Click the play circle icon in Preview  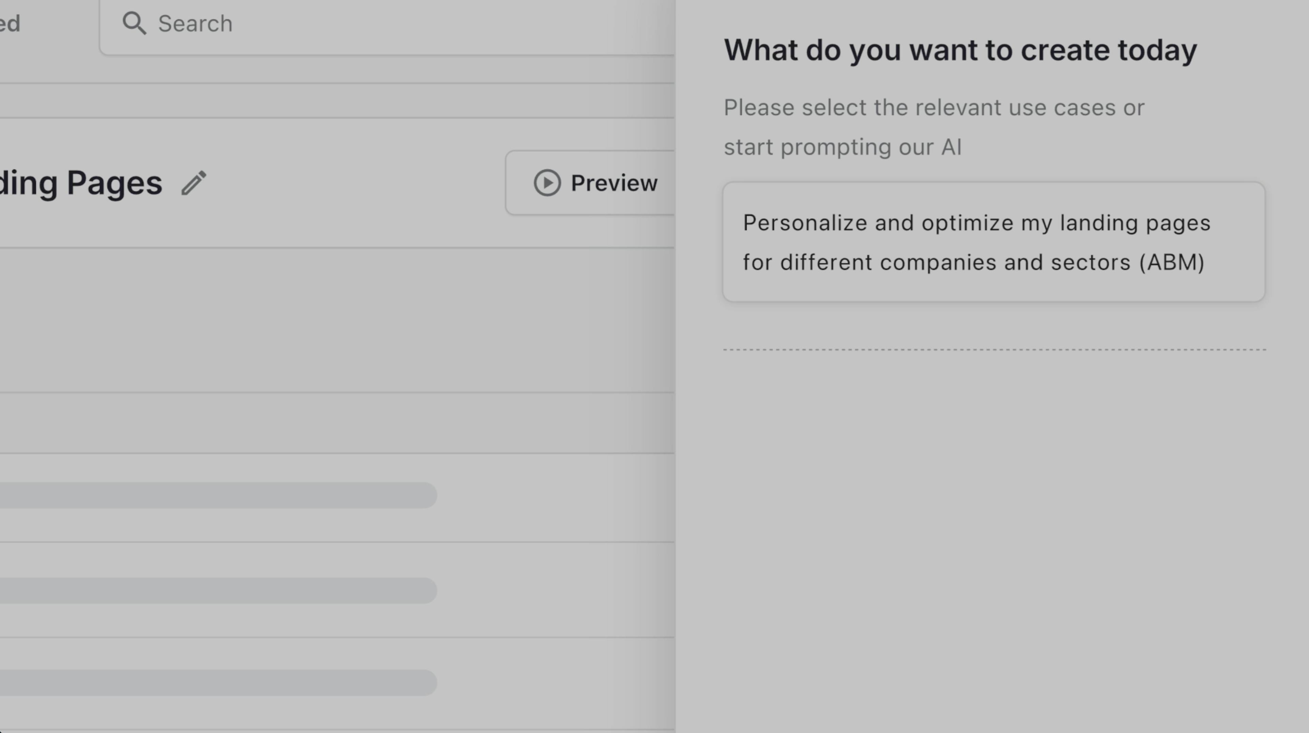click(x=547, y=182)
